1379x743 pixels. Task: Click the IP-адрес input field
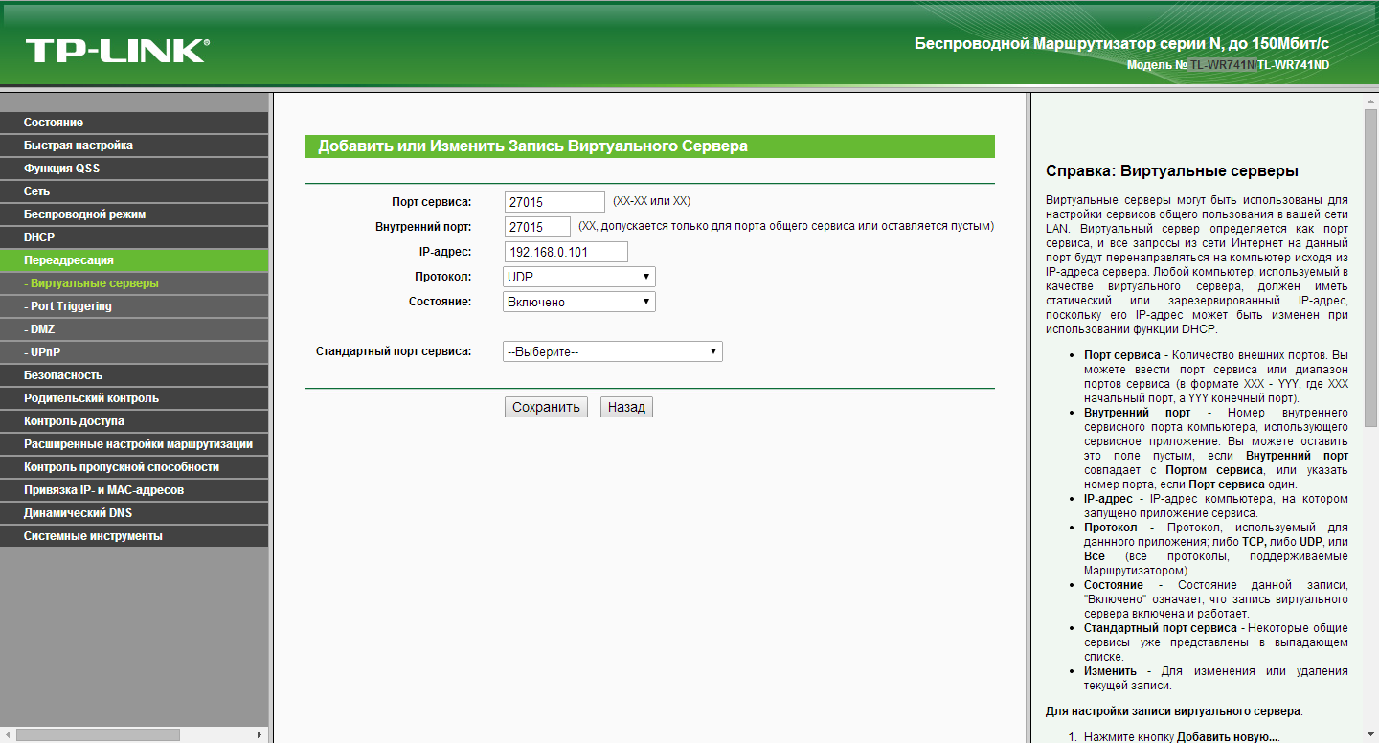pos(566,252)
